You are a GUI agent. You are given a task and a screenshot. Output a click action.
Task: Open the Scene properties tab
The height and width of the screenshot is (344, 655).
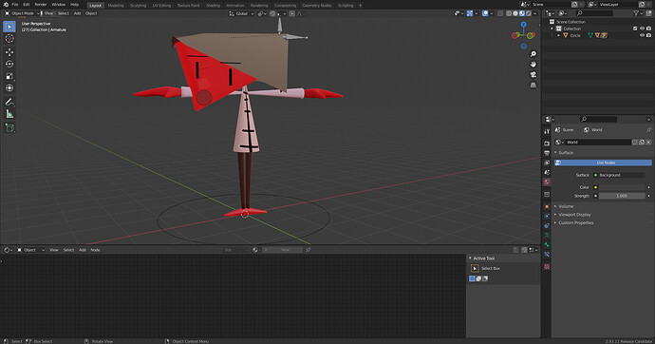click(x=547, y=172)
